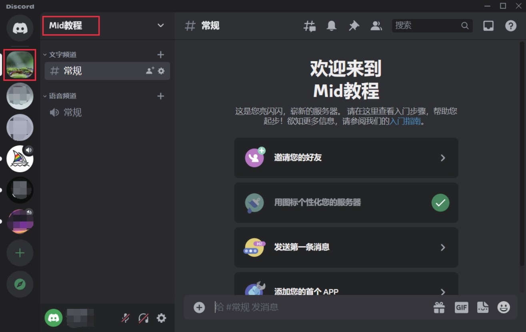Screen dimensions: 526x332
Task: Collapse the 语音频道 category
Action: click(60, 96)
